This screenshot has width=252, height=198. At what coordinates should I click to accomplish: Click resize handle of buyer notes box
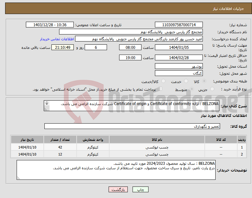[18, 178]
